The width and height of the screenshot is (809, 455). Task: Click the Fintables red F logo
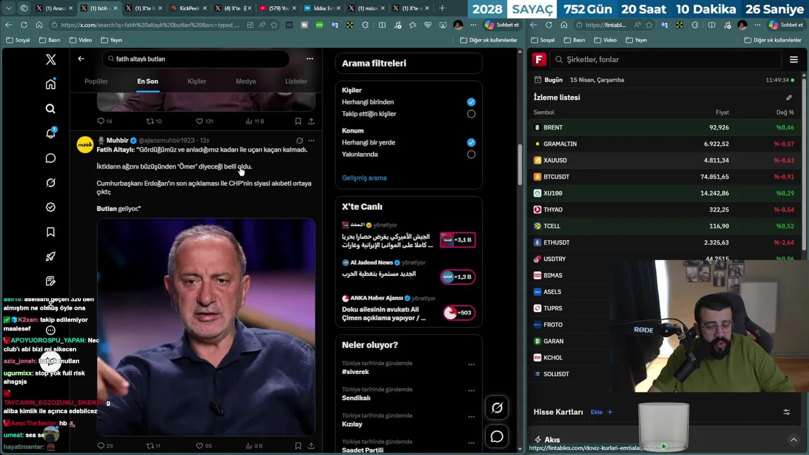[539, 59]
